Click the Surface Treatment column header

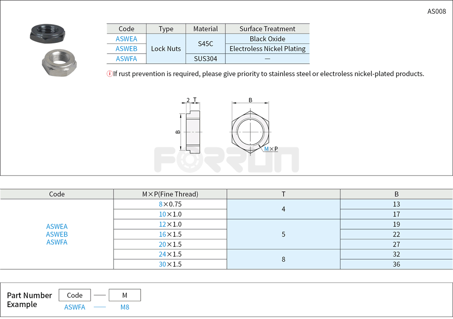point(268,29)
